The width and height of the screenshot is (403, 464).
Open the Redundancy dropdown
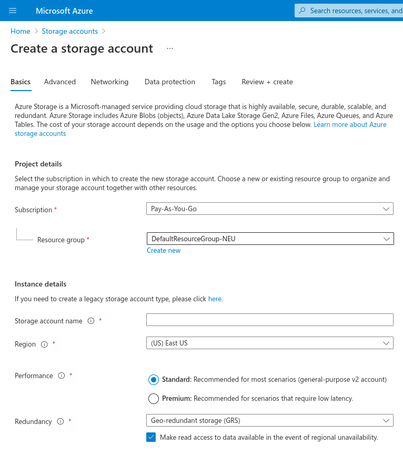pyautogui.click(x=269, y=420)
